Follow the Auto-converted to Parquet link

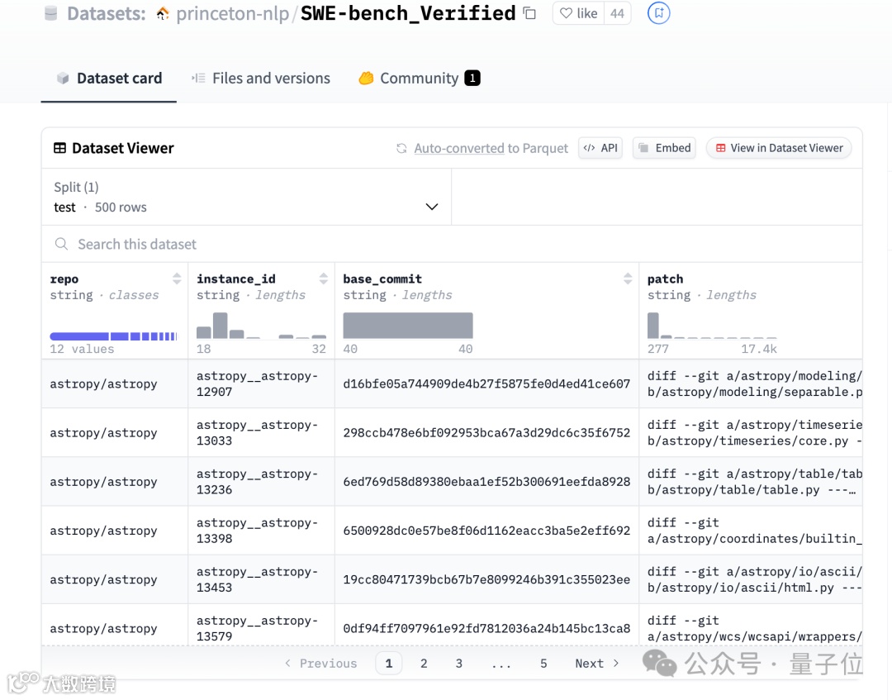tap(491, 148)
